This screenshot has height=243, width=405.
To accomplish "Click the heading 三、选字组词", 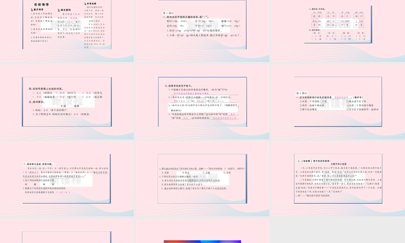I will tap(315, 30).
